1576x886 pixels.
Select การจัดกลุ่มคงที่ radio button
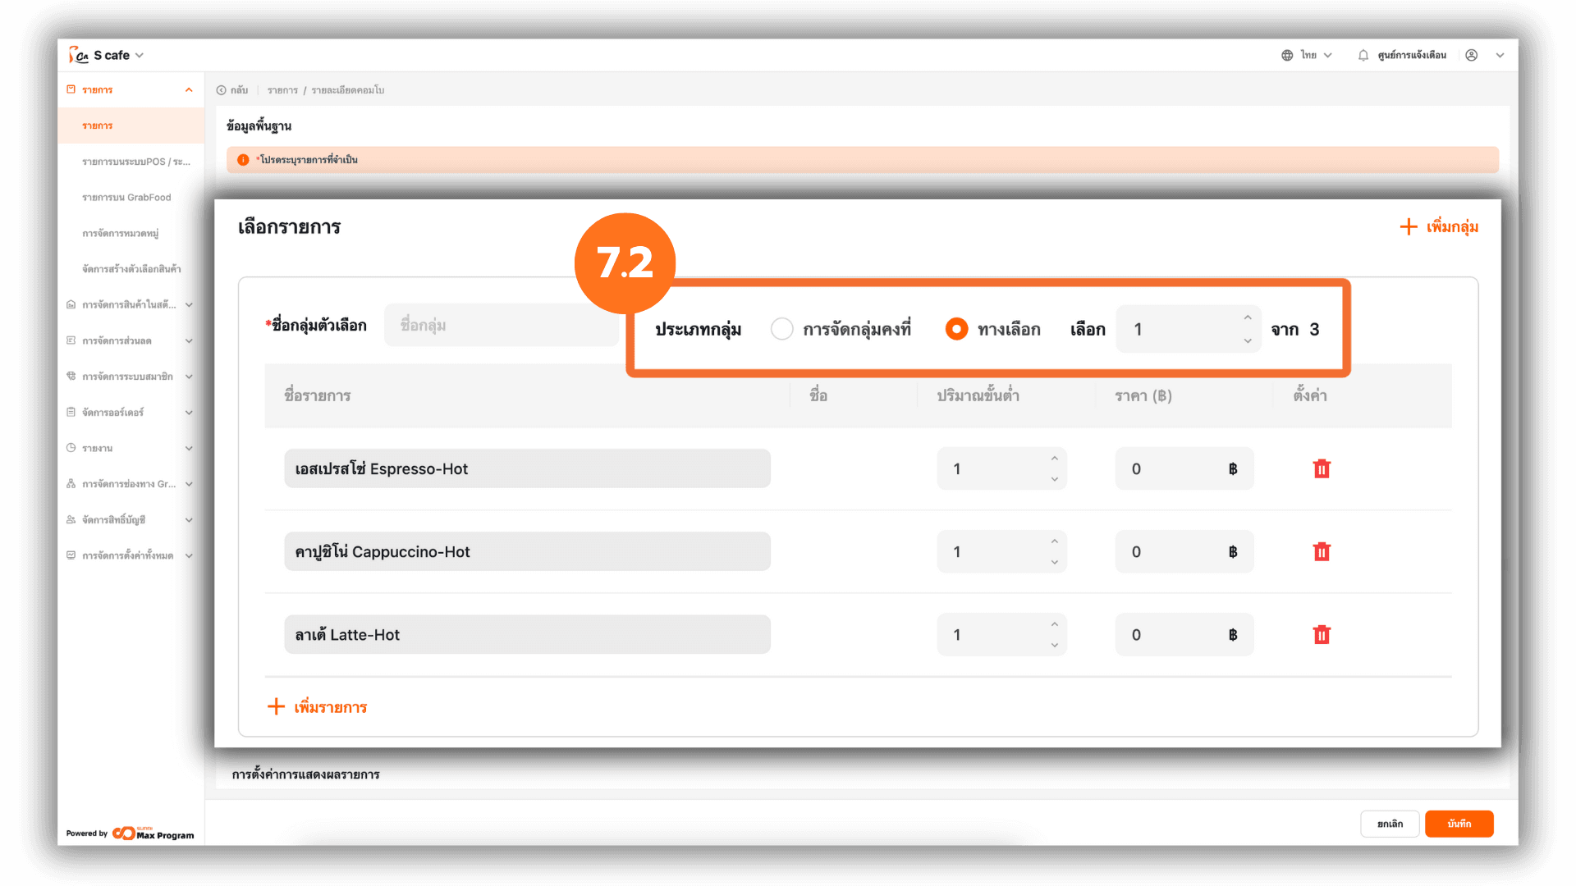pos(781,329)
